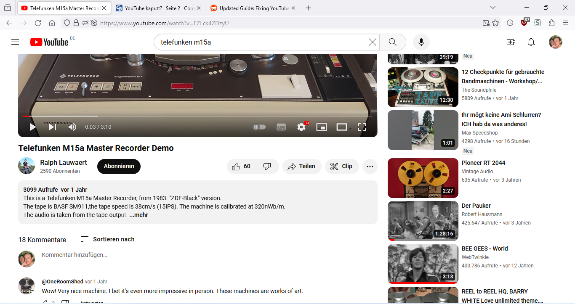Skip to the next video
Viewport: 575px width, 304px height.
point(53,127)
